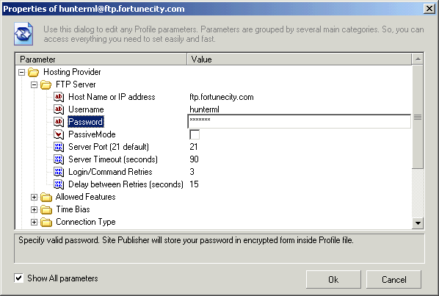Select the Connection Type tree item
Image resolution: width=439 pixels, height=296 pixels.
(86, 222)
